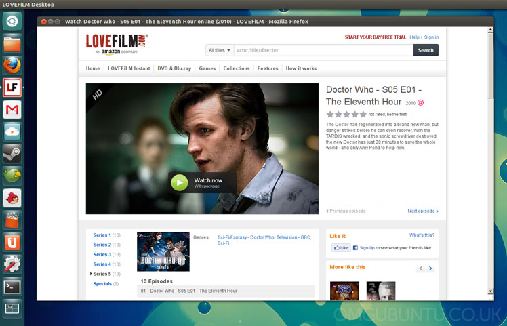Click the green Watch now play button
The height and width of the screenshot is (326, 507).
click(x=180, y=183)
